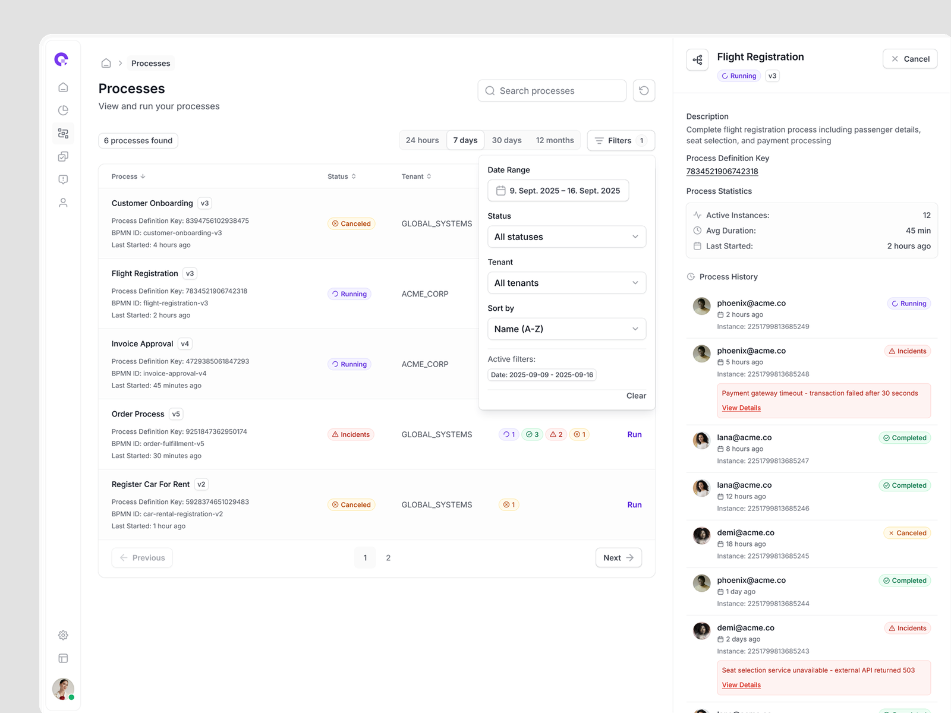Screen dimensions: 951x713
Task: Run the Register Car For Rent process
Action: [634, 504]
